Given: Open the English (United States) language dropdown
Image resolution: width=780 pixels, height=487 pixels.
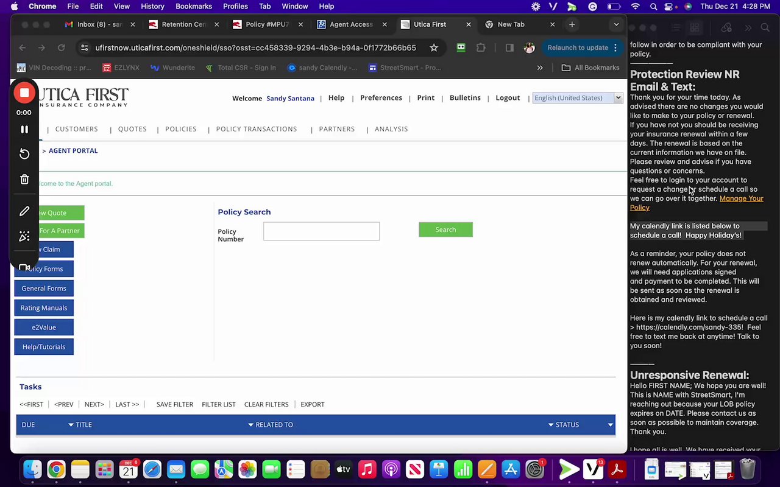Looking at the screenshot, I should click(x=577, y=97).
